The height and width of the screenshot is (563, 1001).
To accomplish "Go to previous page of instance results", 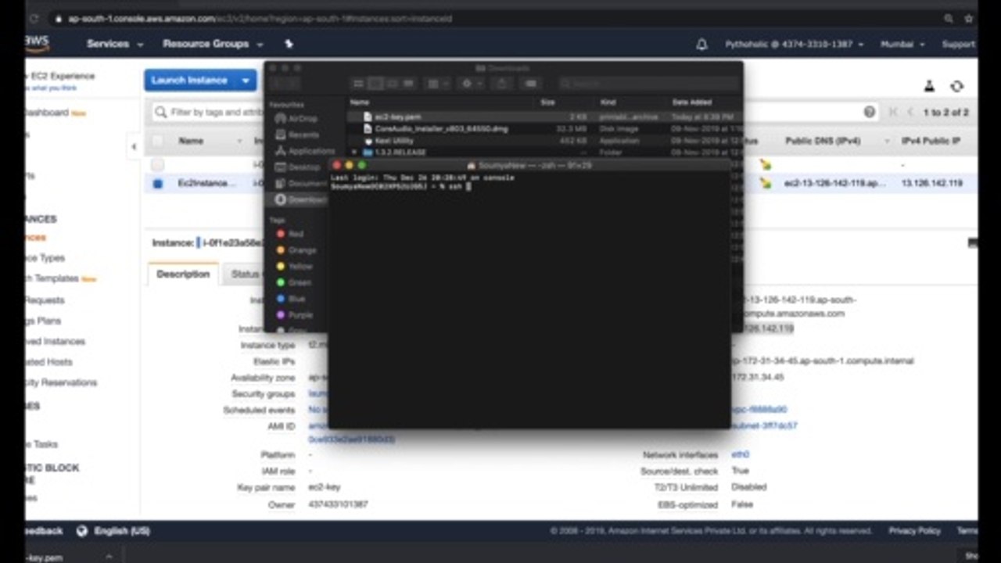I will click(910, 113).
